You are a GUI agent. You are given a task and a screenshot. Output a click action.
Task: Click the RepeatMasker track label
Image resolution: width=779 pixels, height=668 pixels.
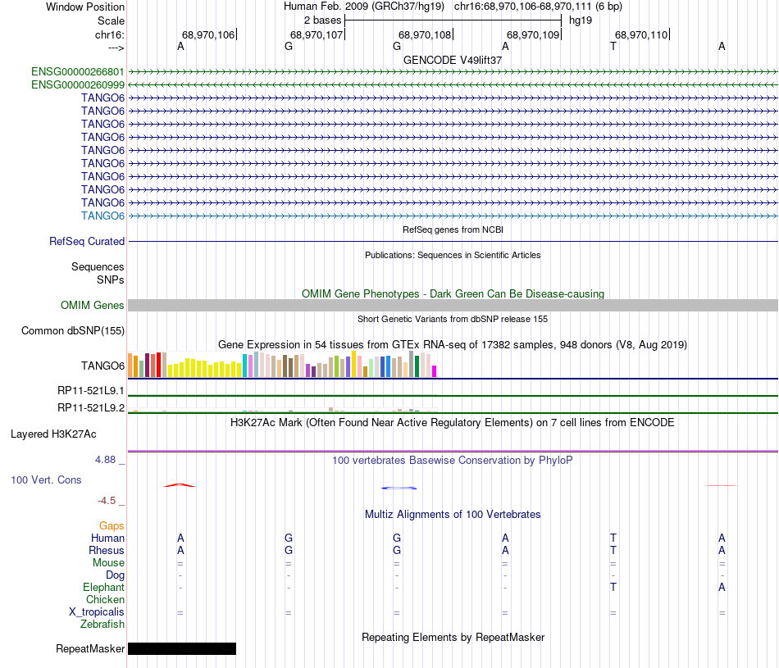pyautogui.click(x=90, y=648)
